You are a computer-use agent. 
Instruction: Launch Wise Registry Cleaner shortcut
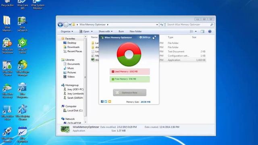click(x=23, y=112)
